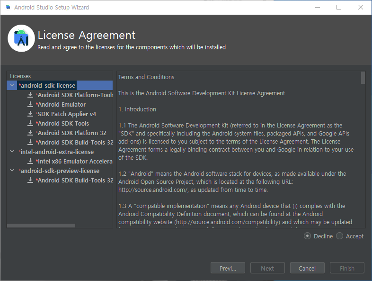Click the '1. Introduction' line
372x281 pixels.
tap(137, 109)
